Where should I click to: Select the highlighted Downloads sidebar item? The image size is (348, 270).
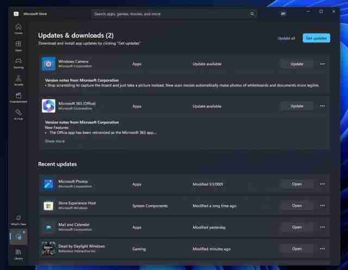point(18,237)
